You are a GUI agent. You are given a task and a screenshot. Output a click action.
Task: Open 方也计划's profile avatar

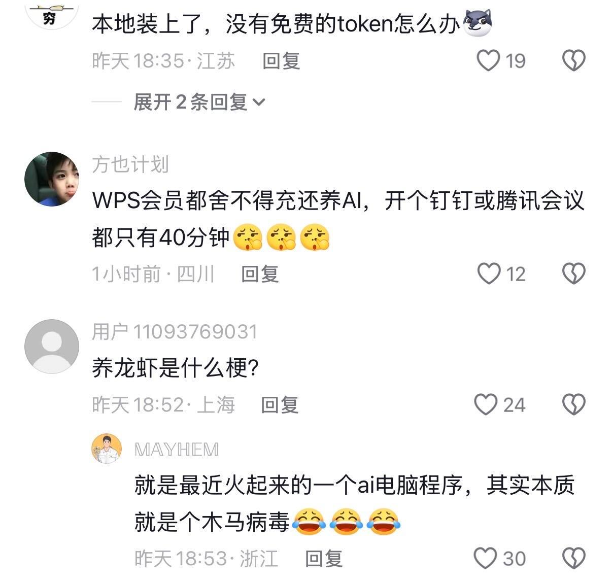[52, 179]
